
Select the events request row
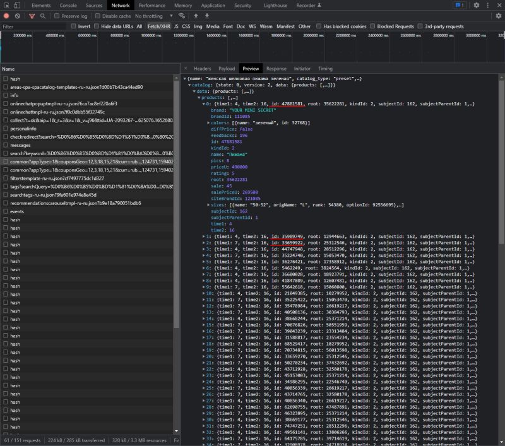point(87,211)
